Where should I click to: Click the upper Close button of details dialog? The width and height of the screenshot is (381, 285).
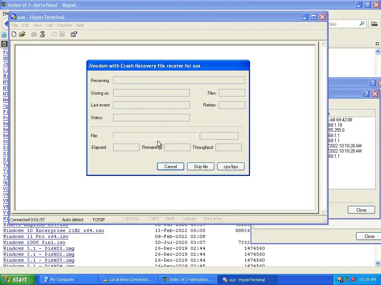(361, 210)
